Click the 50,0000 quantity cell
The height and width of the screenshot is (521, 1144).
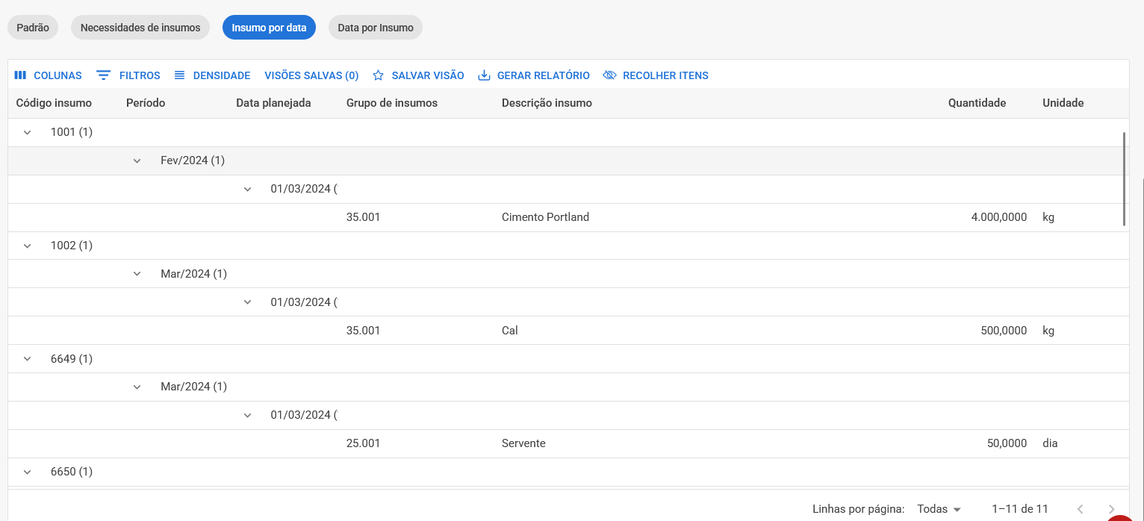click(x=1007, y=443)
